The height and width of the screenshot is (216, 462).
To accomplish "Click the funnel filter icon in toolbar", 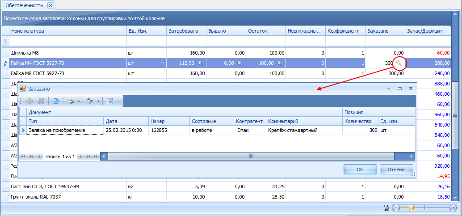I will pos(90,101).
